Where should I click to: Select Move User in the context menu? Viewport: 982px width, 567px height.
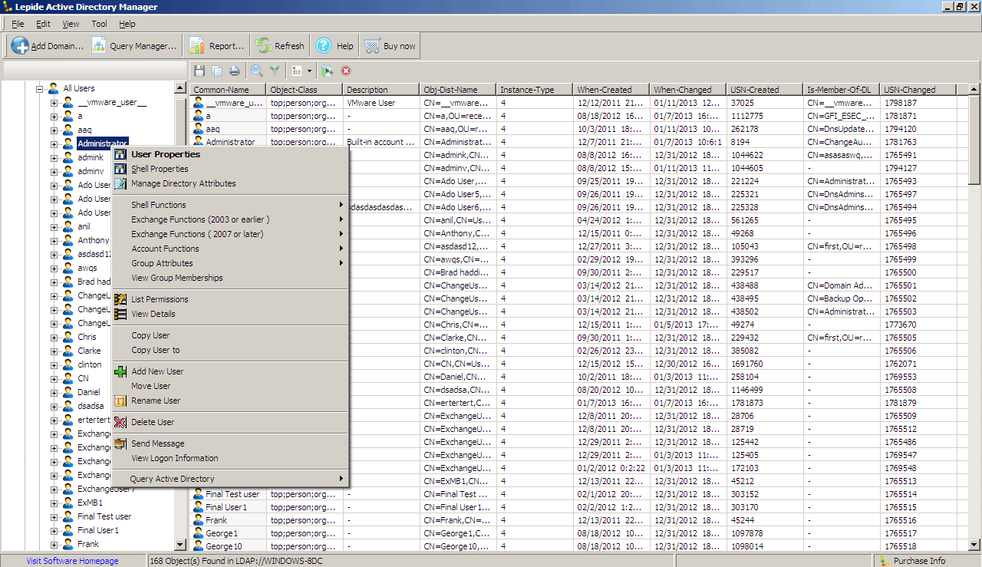click(x=229, y=386)
